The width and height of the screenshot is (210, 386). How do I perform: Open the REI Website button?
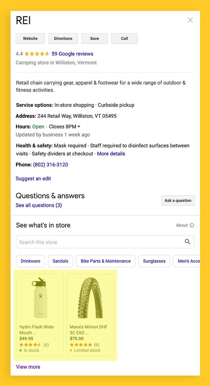(30, 39)
